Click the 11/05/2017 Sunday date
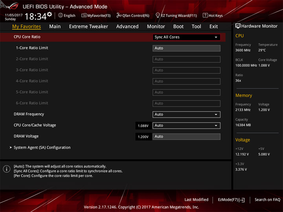Screen dimensions: 283x212 coord(13,17)
